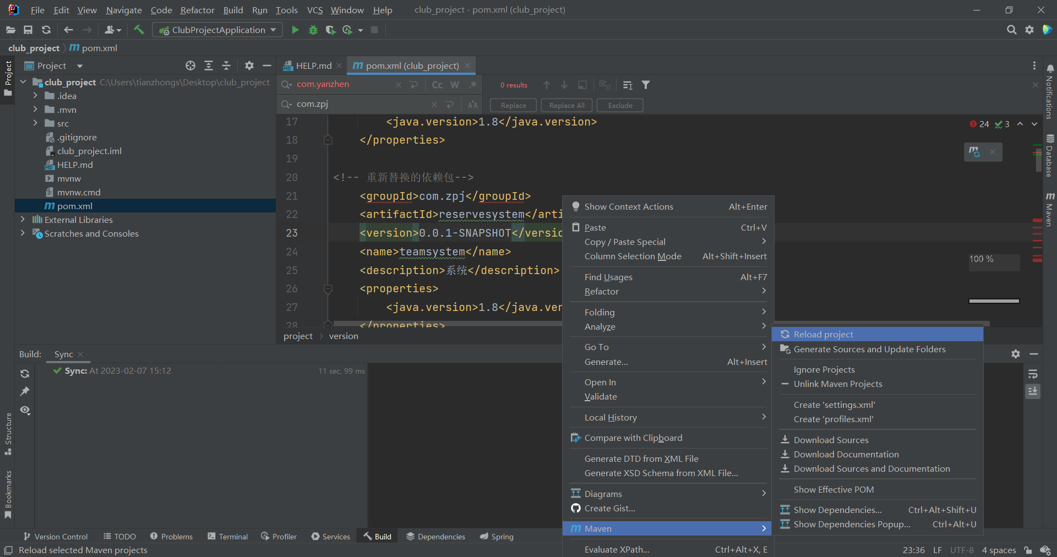Screen dimensions: 1057x557
Task: Expand the External Libraries node
Action: coord(23,220)
